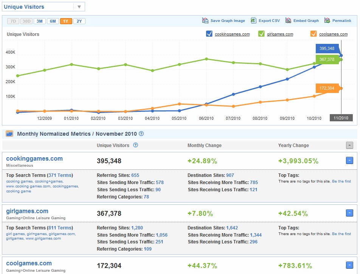This screenshot has width=360, height=274.
Task: Collapse the cookinggames.com details panel
Action: pos(349,160)
